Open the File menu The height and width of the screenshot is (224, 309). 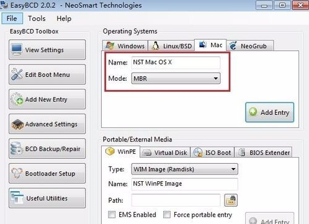[12, 19]
